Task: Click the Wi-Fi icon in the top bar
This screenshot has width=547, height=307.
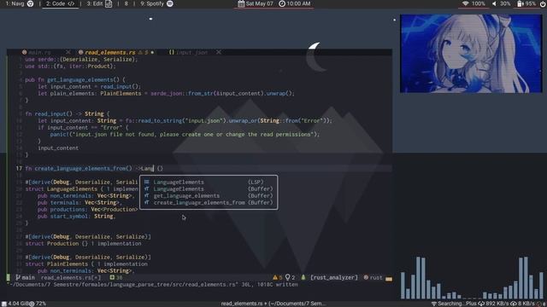Action: pyautogui.click(x=465, y=3)
